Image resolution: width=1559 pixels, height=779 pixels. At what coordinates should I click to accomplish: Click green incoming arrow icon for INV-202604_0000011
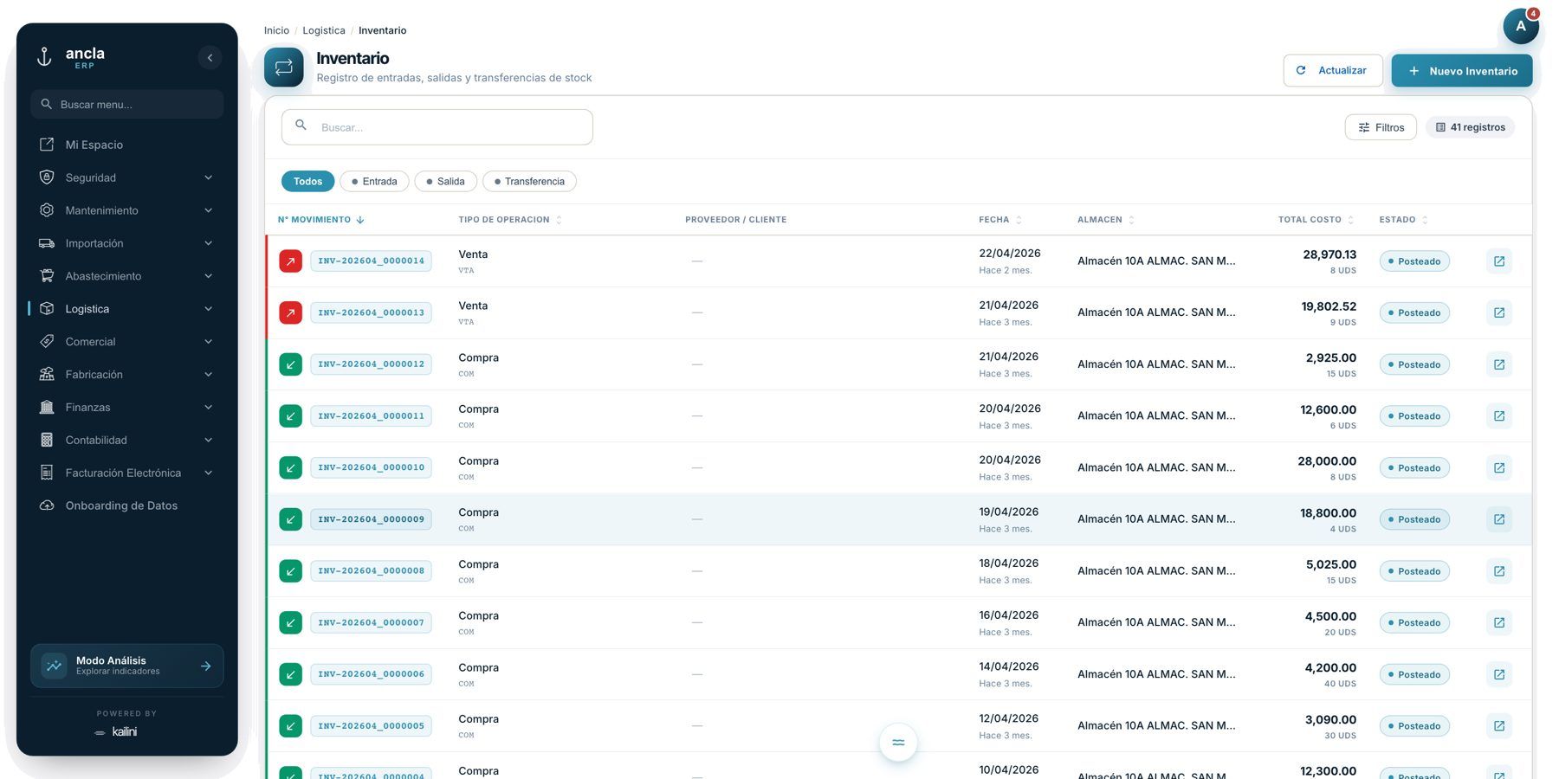click(x=291, y=415)
